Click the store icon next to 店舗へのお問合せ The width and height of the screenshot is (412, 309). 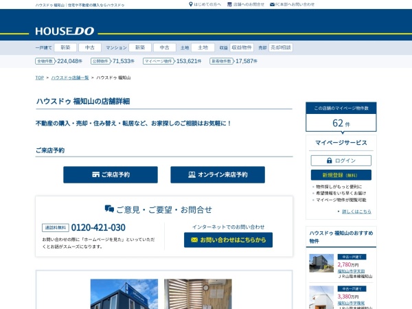click(229, 4)
